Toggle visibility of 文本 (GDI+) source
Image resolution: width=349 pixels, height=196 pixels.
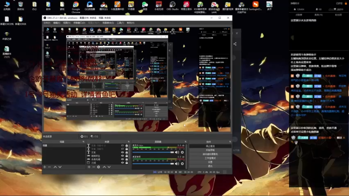coord(123,149)
